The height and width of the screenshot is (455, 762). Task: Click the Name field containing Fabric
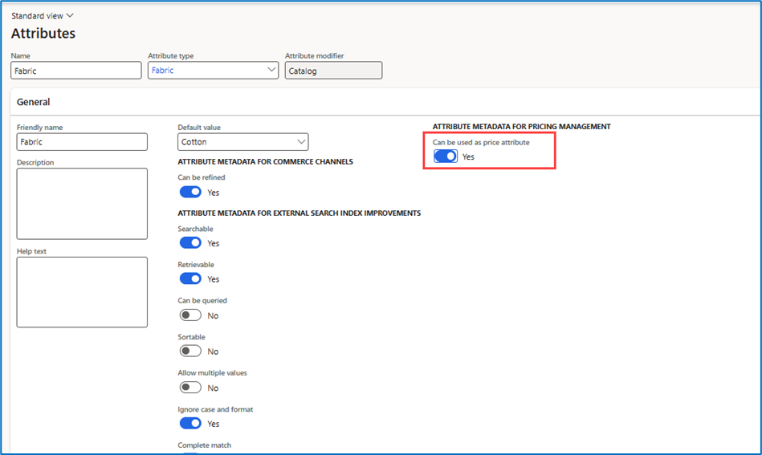coord(76,71)
